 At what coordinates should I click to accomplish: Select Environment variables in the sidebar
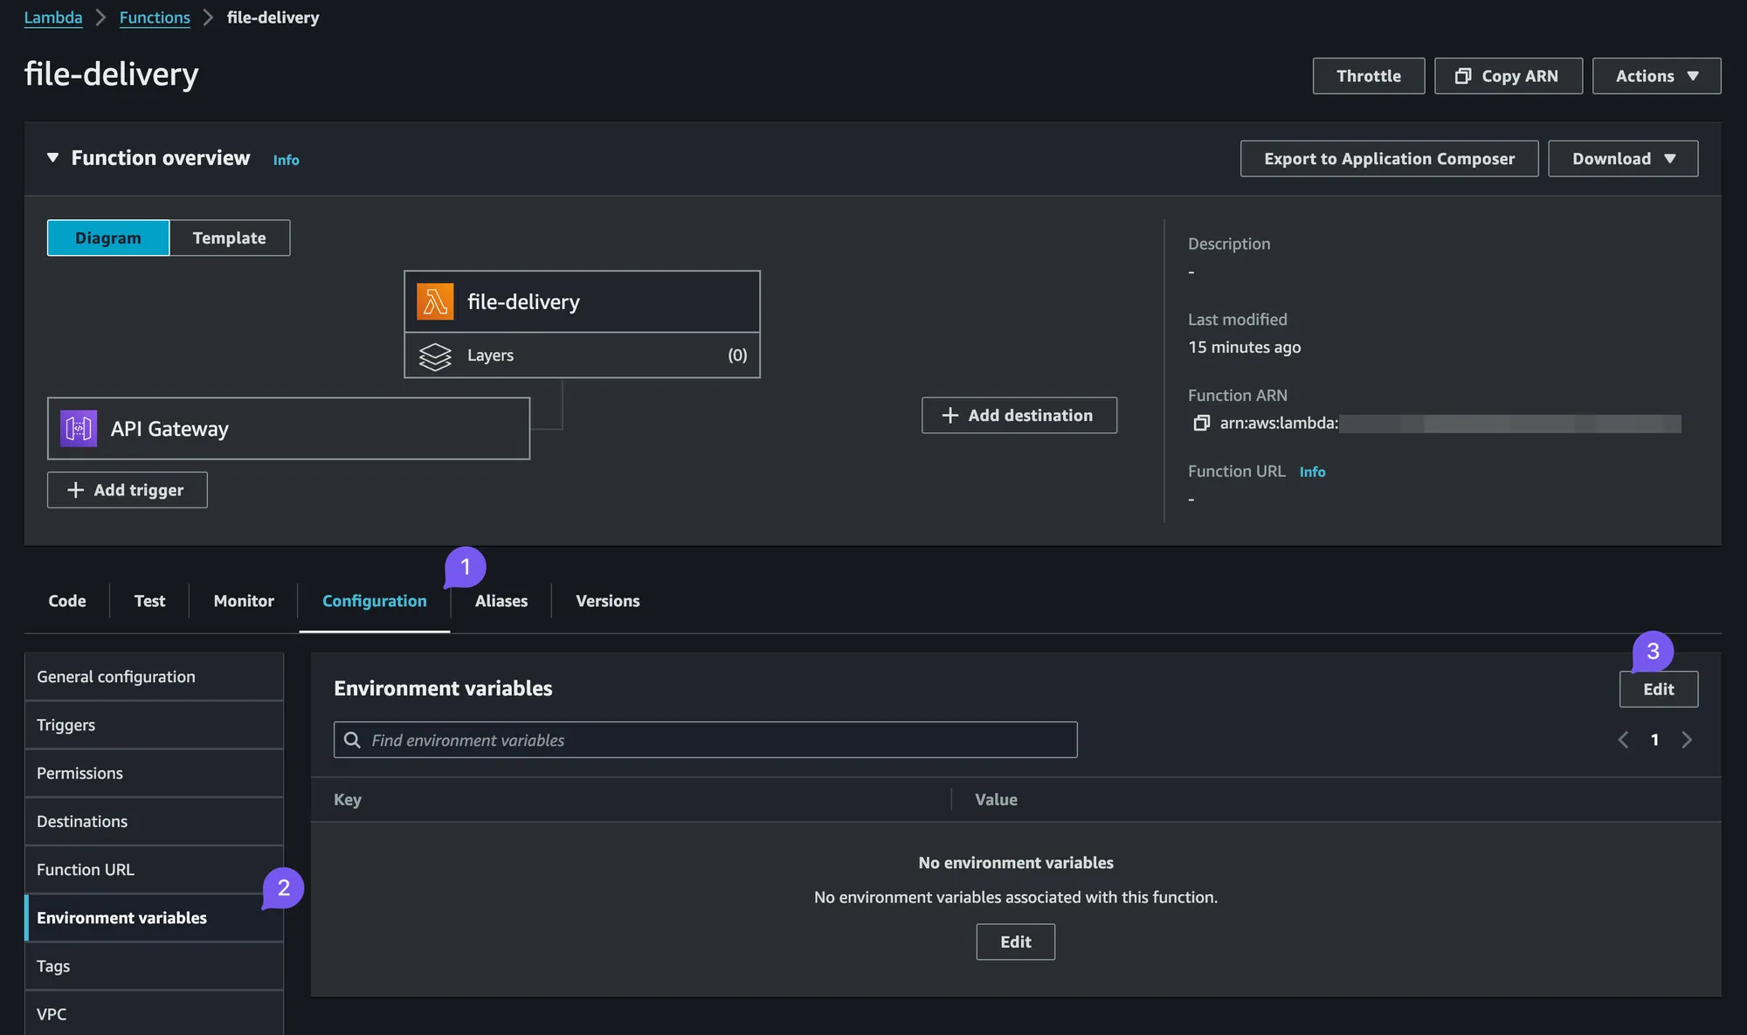(x=154, y=918)
